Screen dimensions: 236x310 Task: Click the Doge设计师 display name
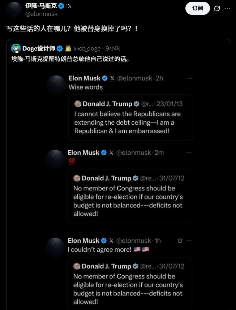[38, 48]
